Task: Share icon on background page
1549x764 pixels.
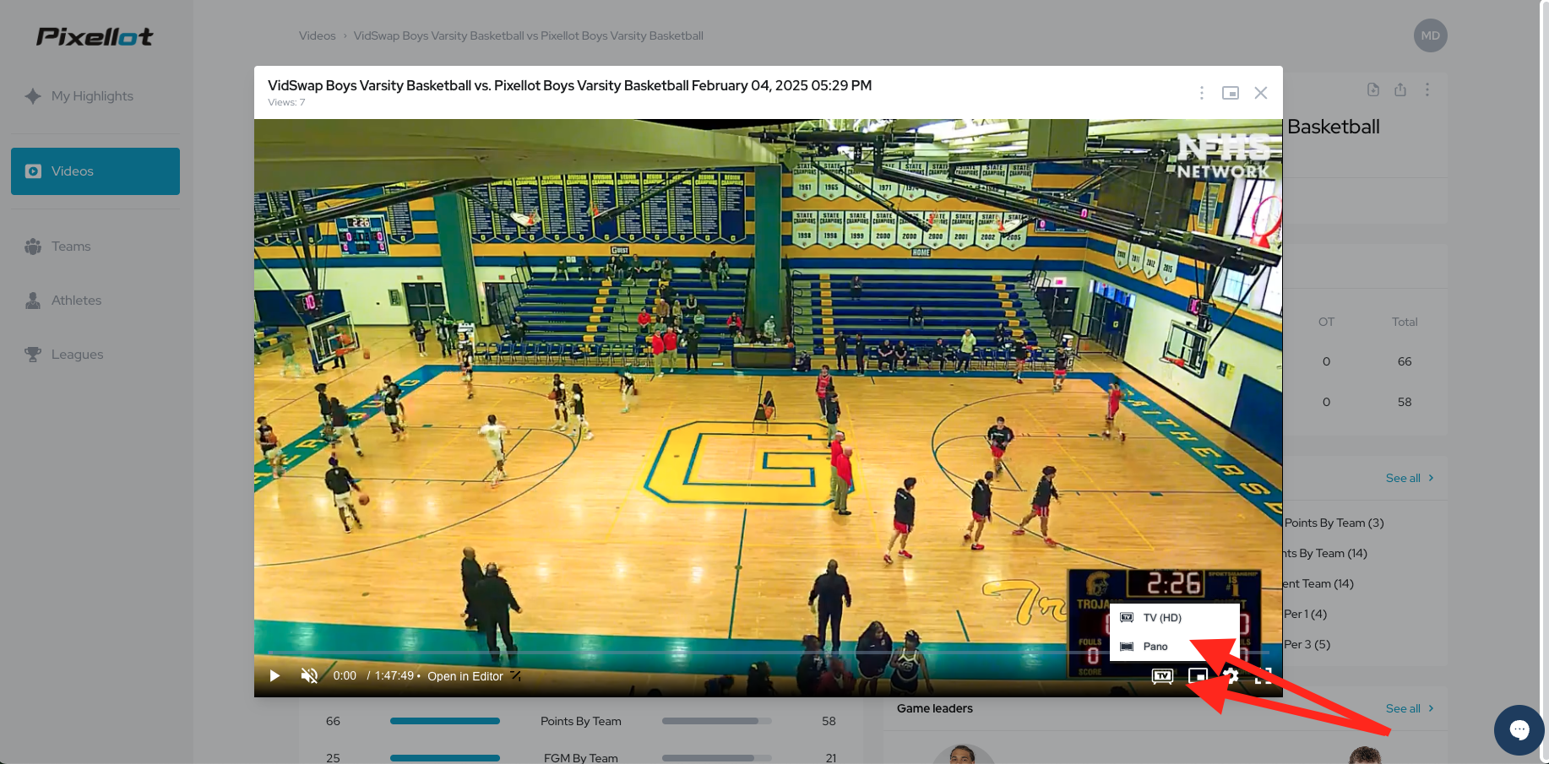Action: [1400, 89]
